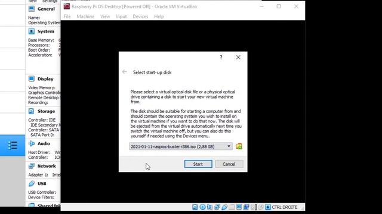This screenshot has width=382, height=214.
Task: Click the Host Driver label
Action: click(x=39, y=152)
